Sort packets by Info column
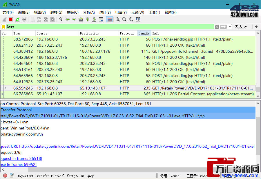261x179 pixels. pyautogui.click(x=203, y=33)
